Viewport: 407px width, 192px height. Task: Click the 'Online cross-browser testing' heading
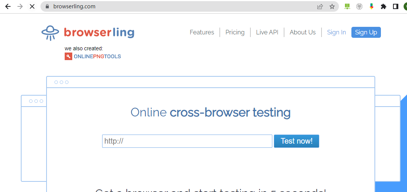[x=210, y=112]
